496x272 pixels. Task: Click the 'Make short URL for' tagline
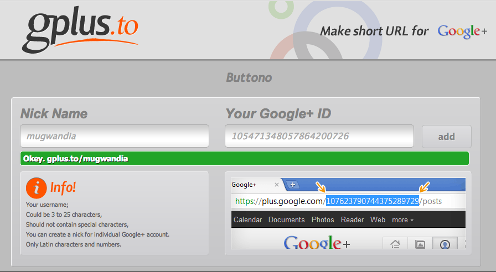pyautogui.click(x=374, y=32)
